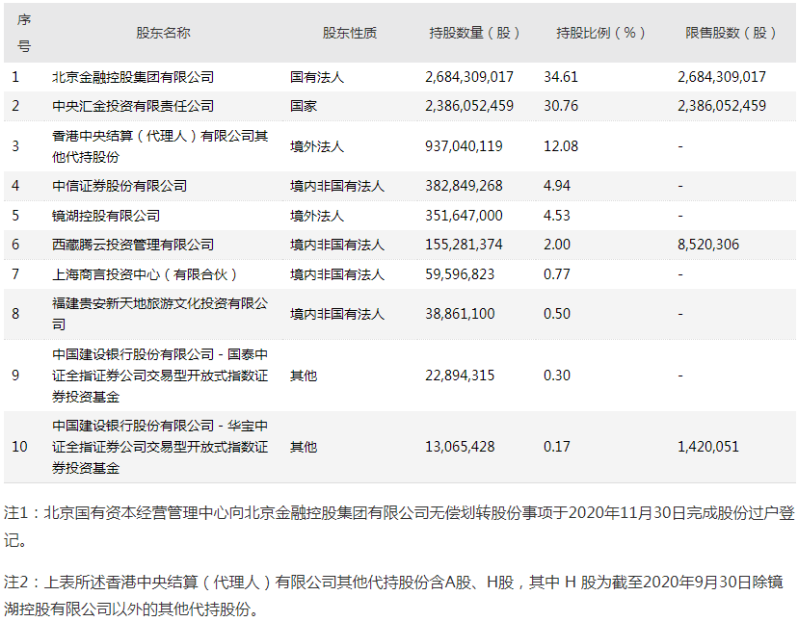The width and height of the screenshot is (798, 622).
Task: Click the 持股比例（%） column header
Action: click(601, 33)
